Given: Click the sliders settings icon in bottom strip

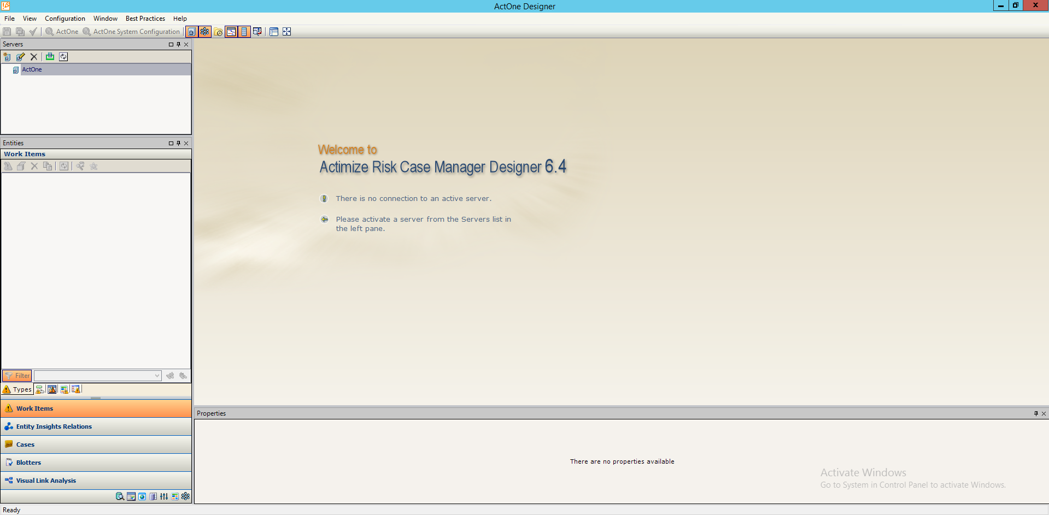Looking at the screenshot, I should [164, 496].
